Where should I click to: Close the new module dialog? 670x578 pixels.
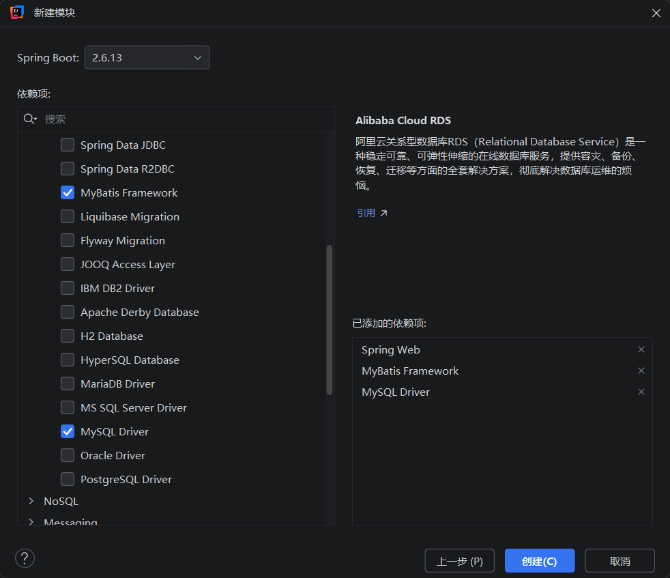pyautogui.click(x=656, y=13)
